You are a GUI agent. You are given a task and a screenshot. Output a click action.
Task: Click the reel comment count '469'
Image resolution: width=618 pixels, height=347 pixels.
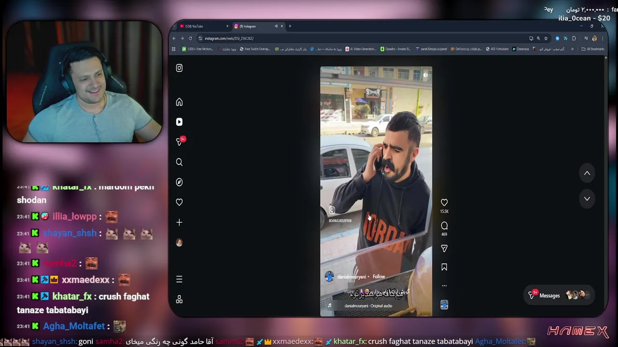444,234
